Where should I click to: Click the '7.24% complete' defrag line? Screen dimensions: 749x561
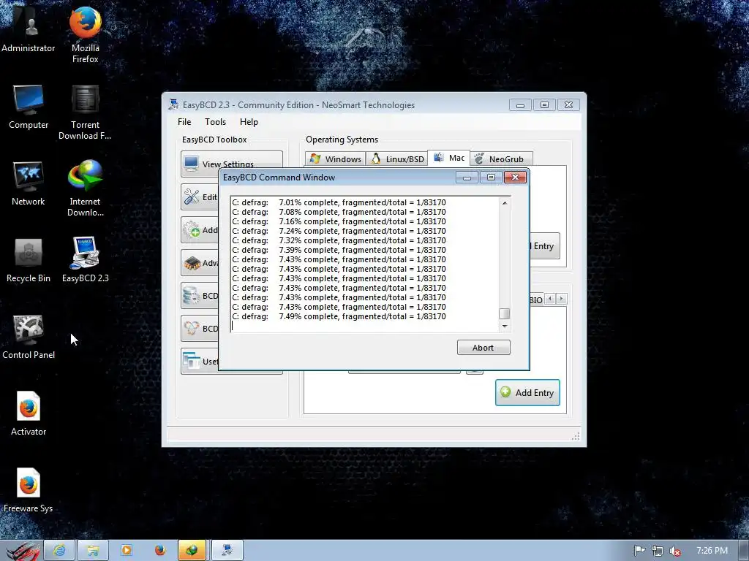tap(339, 231)
